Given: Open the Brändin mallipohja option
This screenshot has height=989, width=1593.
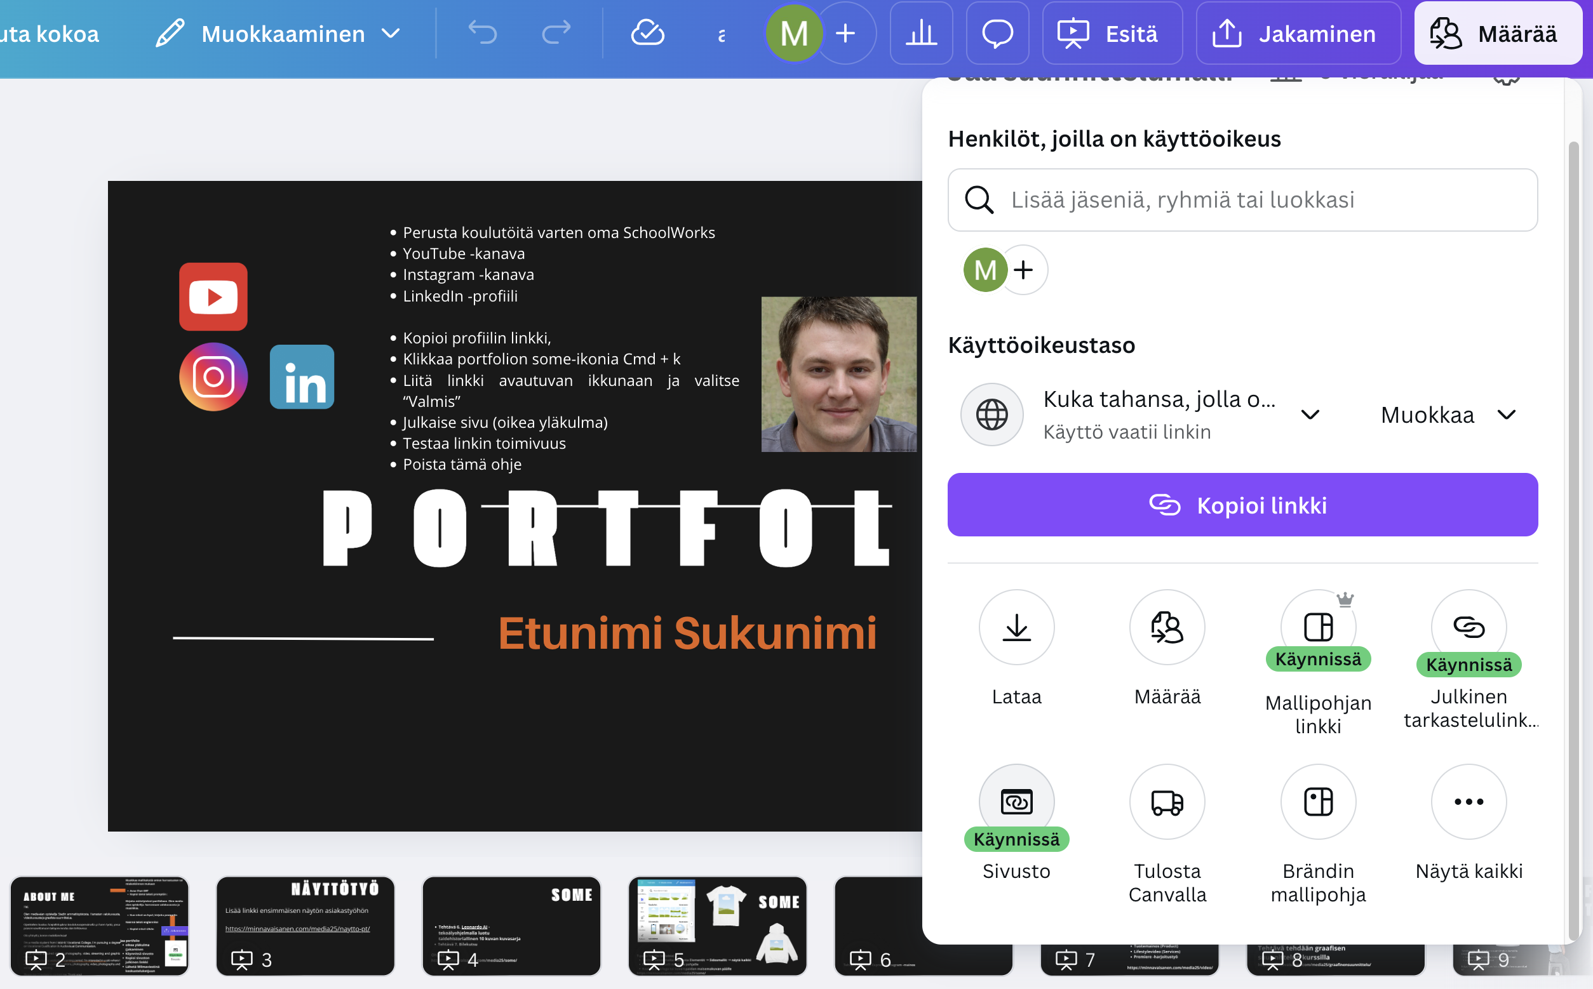Looking at the screenshot, I should [1317, 802].
